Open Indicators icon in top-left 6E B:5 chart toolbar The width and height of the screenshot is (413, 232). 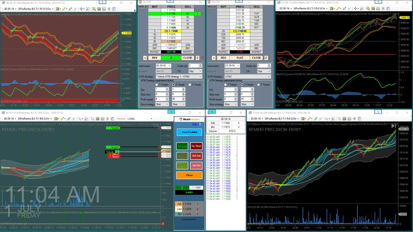click(99, 9)
